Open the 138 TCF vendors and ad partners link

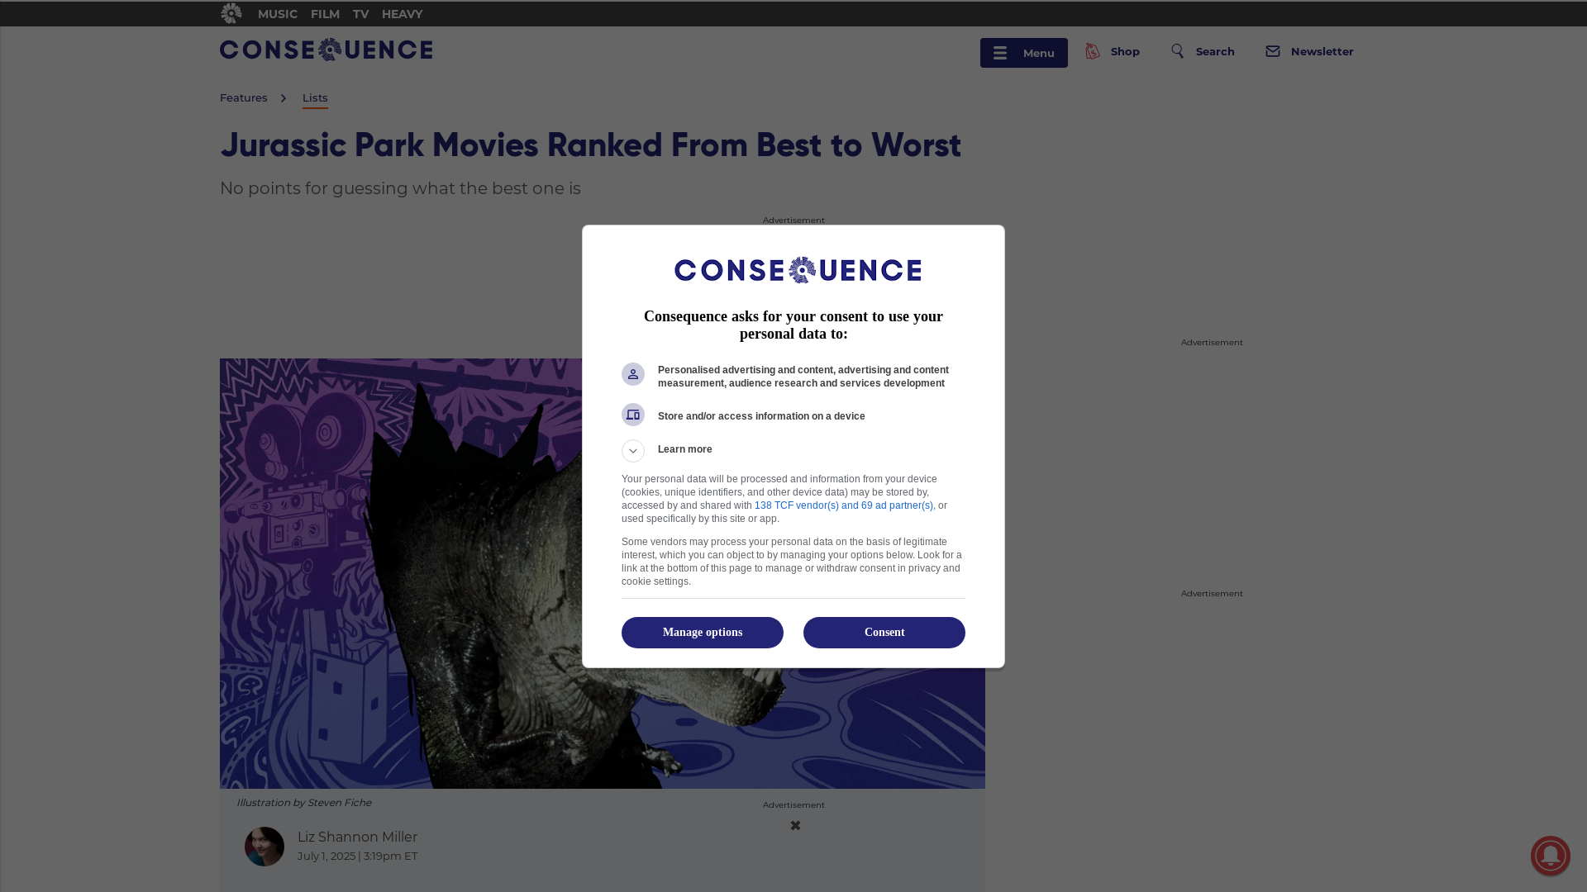843,505
